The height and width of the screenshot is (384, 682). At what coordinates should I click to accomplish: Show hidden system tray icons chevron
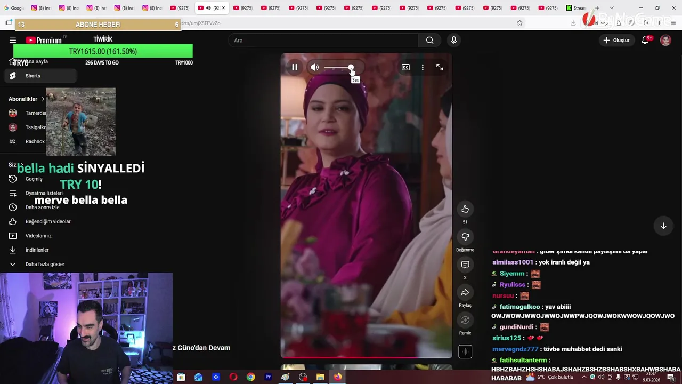tap(584, 377)
